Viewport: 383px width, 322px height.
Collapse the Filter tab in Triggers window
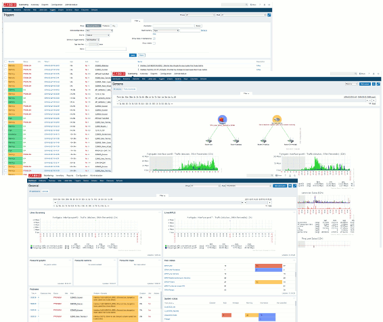point(137,21)
